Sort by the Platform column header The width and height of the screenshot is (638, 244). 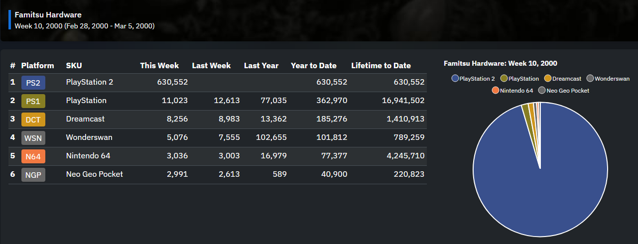click(38, 65)
